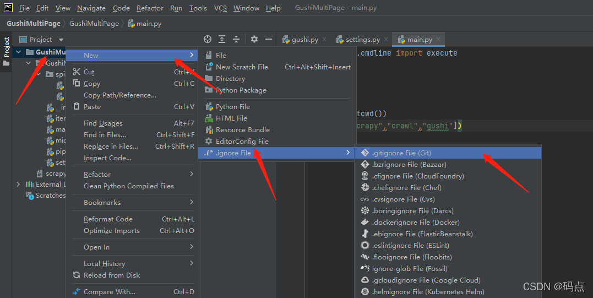Choose Optimize Imports
The image size is (593, 298).
click(132, 231)
